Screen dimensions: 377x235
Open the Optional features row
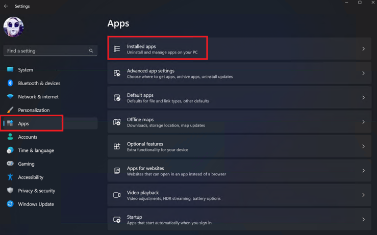[x=235, y=146]
